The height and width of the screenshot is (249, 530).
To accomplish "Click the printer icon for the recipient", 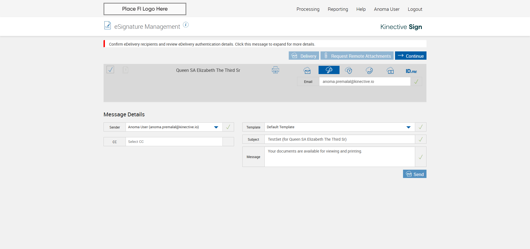I will coord(275,70).
